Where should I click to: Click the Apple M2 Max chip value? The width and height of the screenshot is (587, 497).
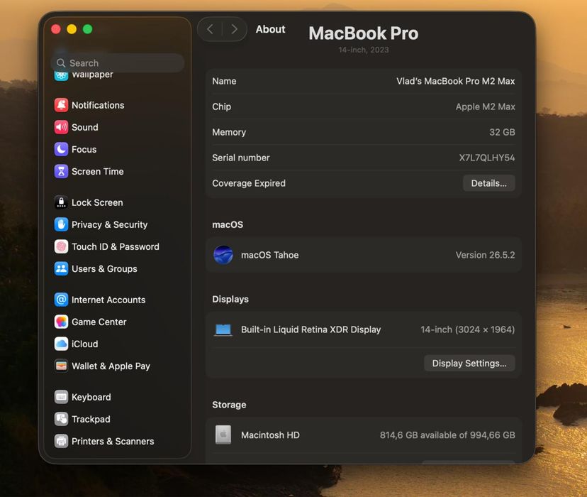click(485, 106)
